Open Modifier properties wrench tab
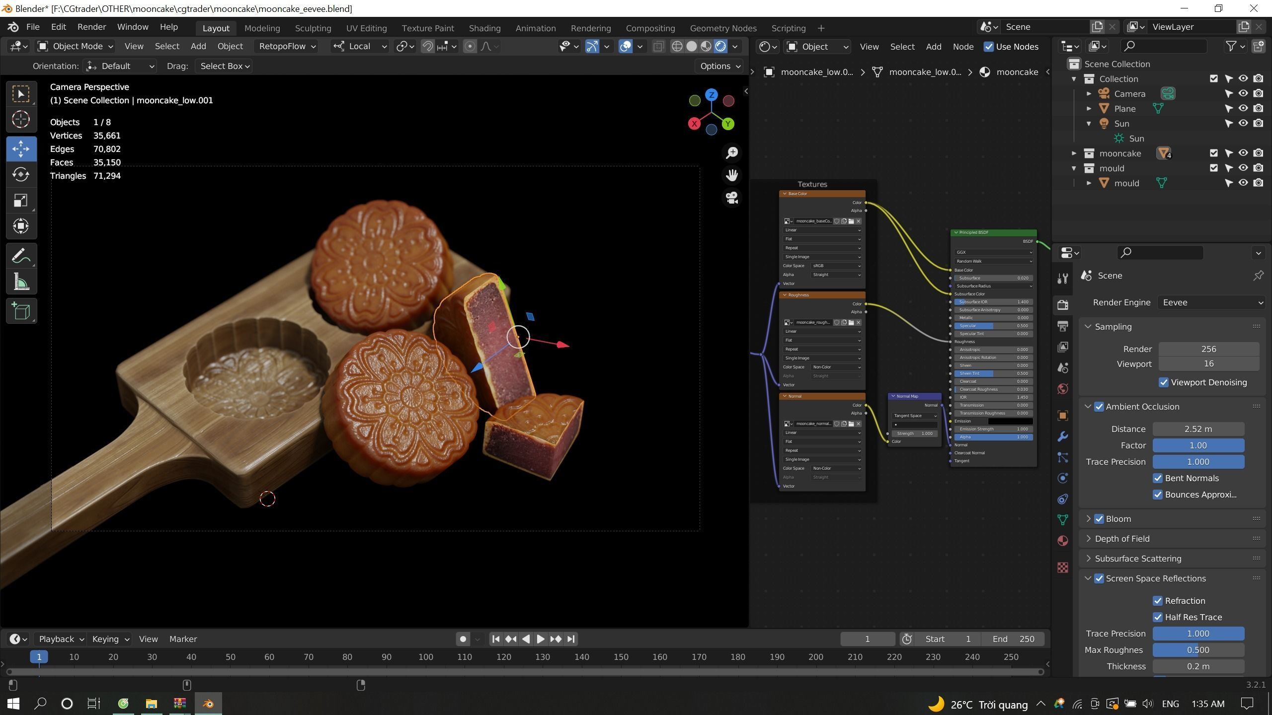Viewport: 1272px width, 715px height. pyautogui.click(x=1063, y=436)
